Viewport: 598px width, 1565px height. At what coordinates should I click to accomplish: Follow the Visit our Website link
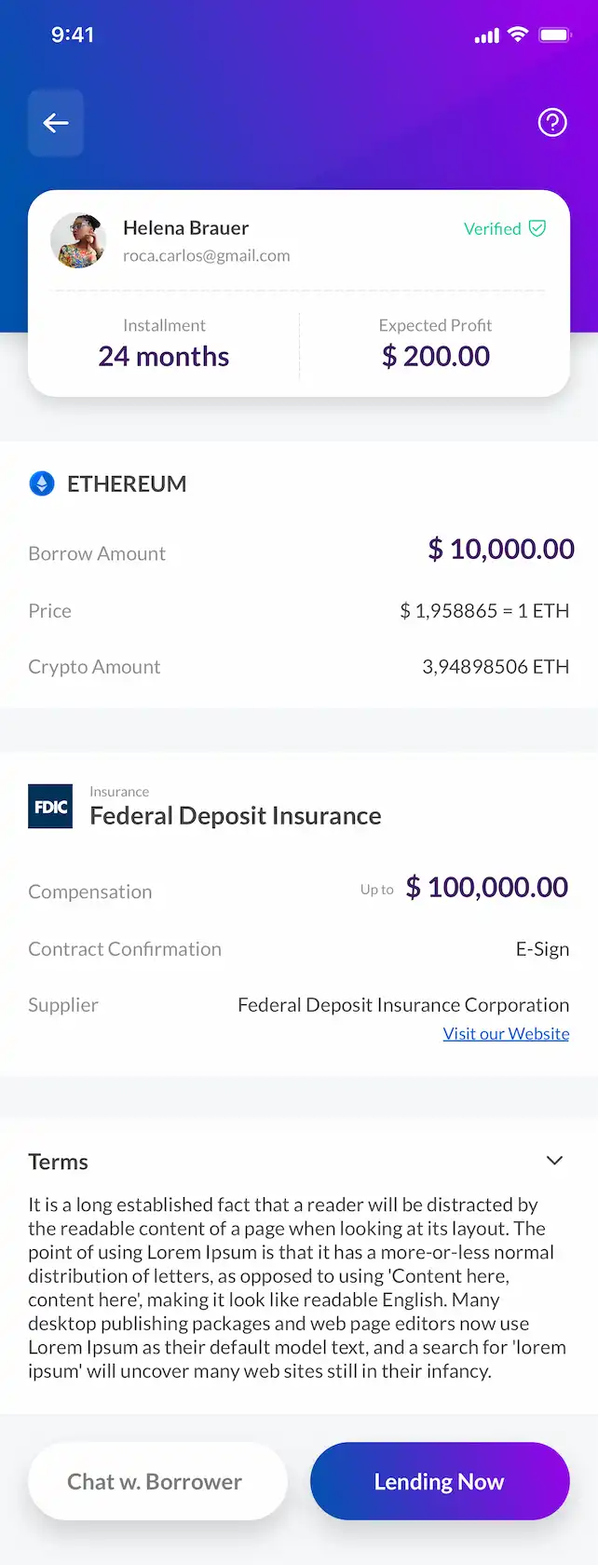(506, 1034)
